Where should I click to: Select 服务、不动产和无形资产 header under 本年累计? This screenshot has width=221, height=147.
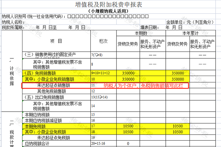click(202, 44)
